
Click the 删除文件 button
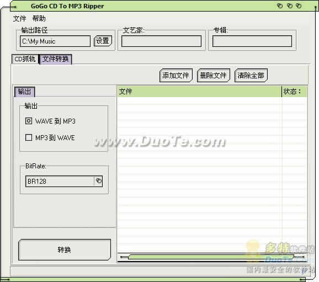click(214, 76)
